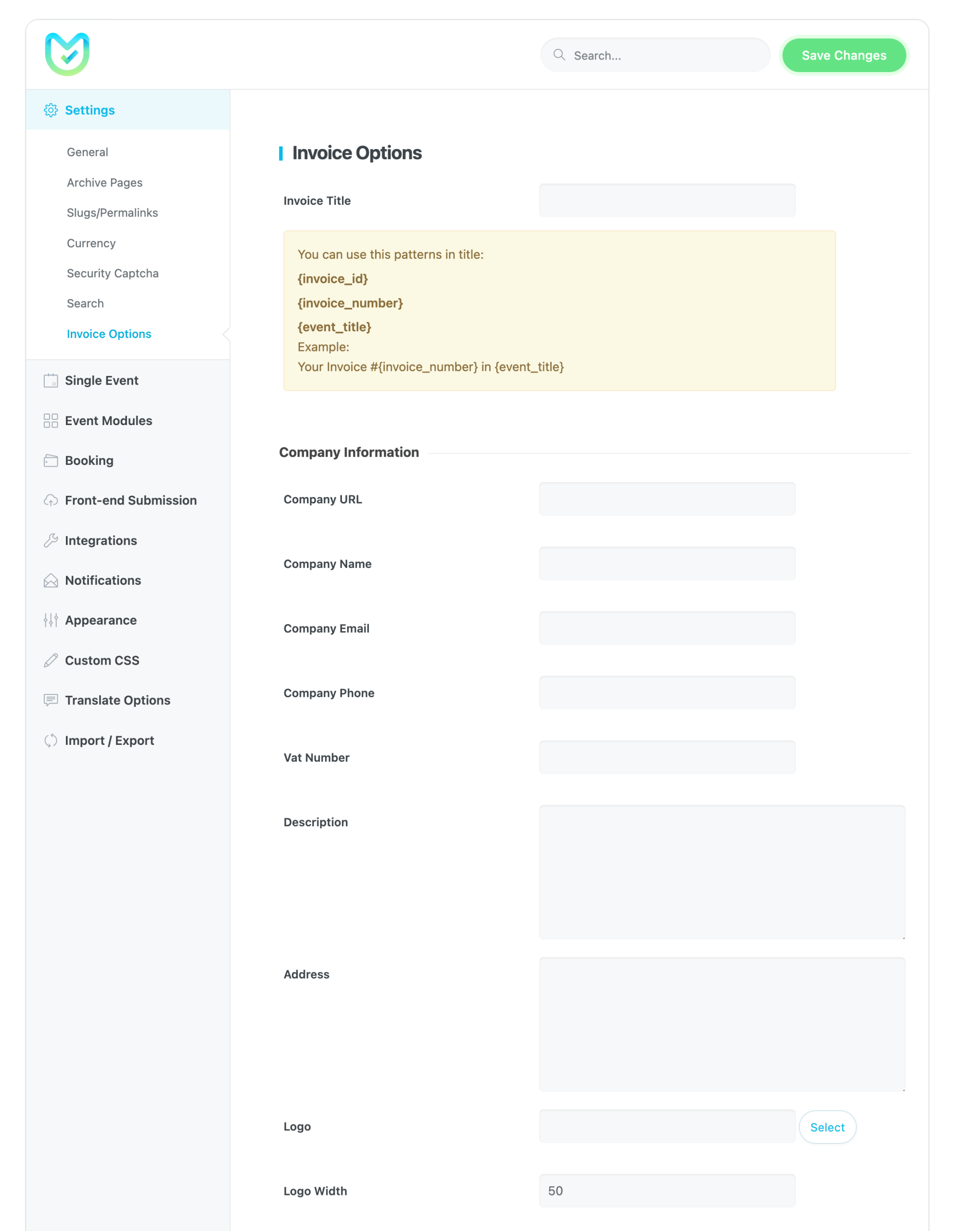
Task: Click the Select logo button
Action: pos(827,1127)
